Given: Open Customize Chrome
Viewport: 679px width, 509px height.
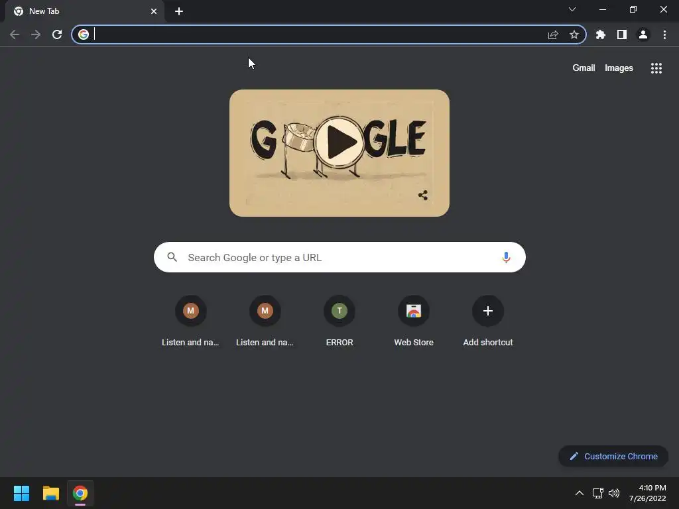Looking at the screenshot, I should coord(613,456).
